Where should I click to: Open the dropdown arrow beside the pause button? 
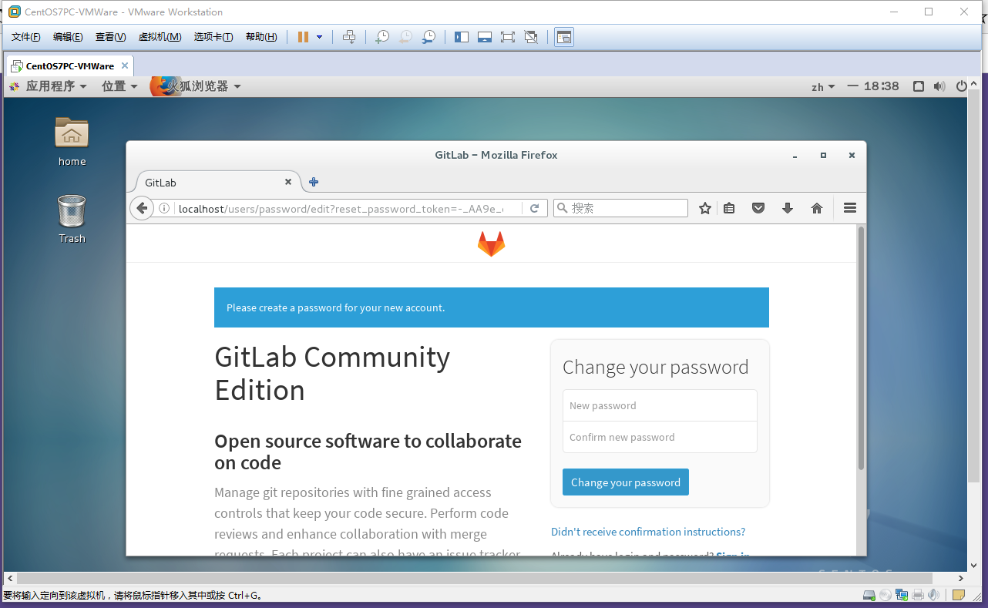pyautogui.click(x=320, y=37)
